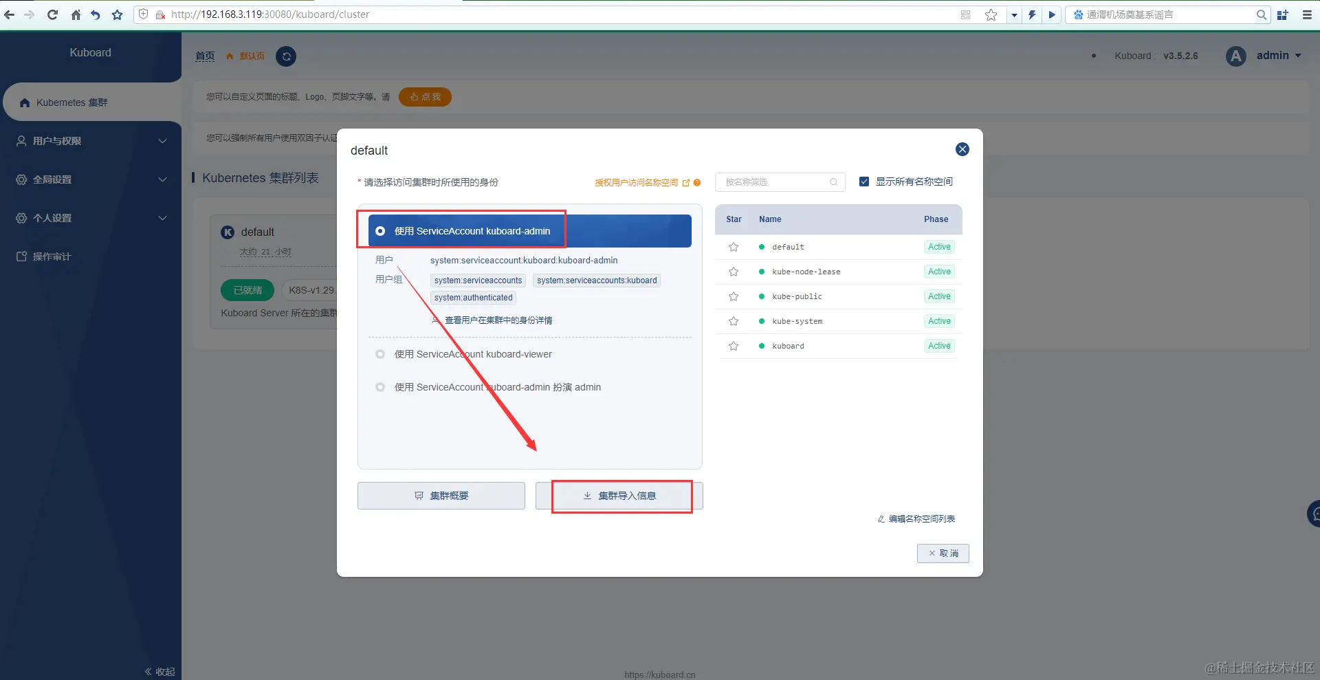Click 首页 breadcrumb tab
Viewport: 1320px width, 680px height.
[x=205, y=56]
